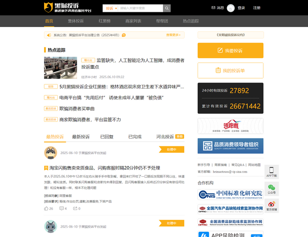
Task: Switch to the 已回复 tab
Action: [107, 137]
